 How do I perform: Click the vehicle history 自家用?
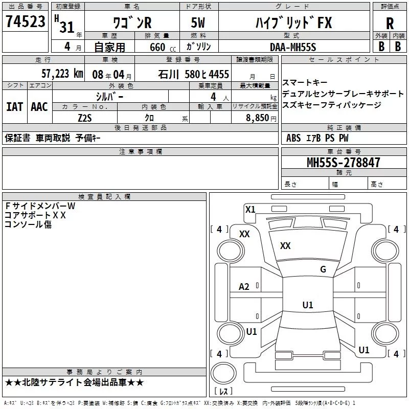coord(109,47)
